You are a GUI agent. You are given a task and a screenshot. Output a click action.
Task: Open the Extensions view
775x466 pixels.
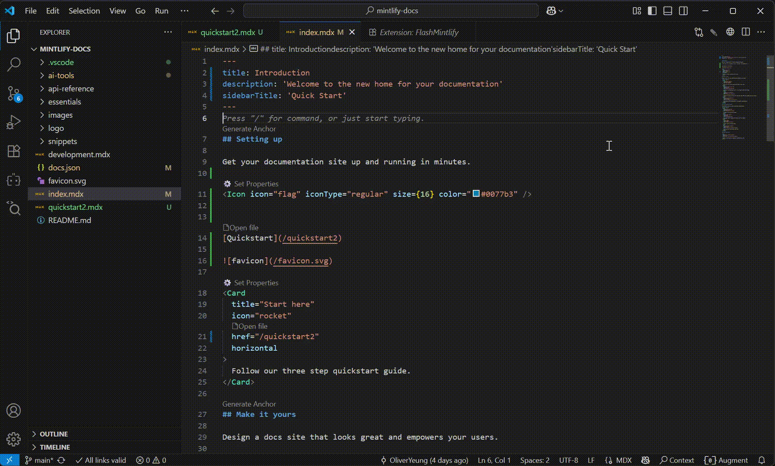(x=13, y=151)
